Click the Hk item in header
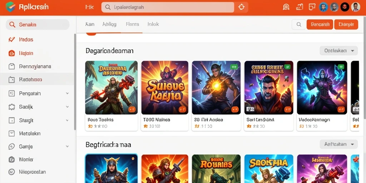The height and width of the screenshot is (183, 366). coord(90,7)
